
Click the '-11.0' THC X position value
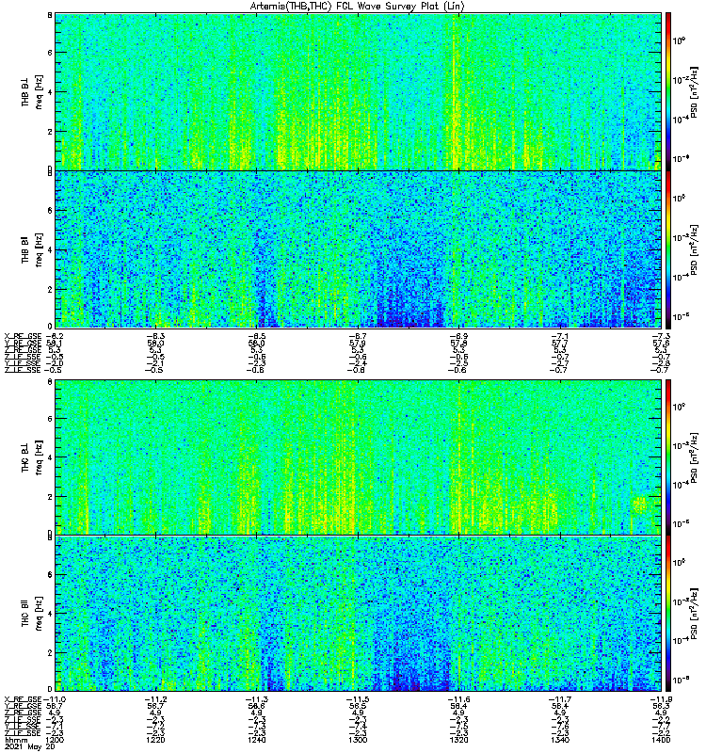pyautogui.click(x=55, y=699)
